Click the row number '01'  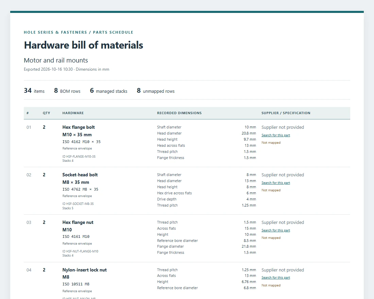pyautogui.click(x=29, y=127)
